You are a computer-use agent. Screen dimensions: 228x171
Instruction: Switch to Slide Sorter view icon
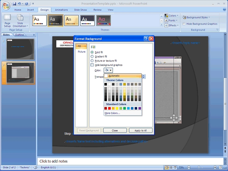[x=171, y=167]
